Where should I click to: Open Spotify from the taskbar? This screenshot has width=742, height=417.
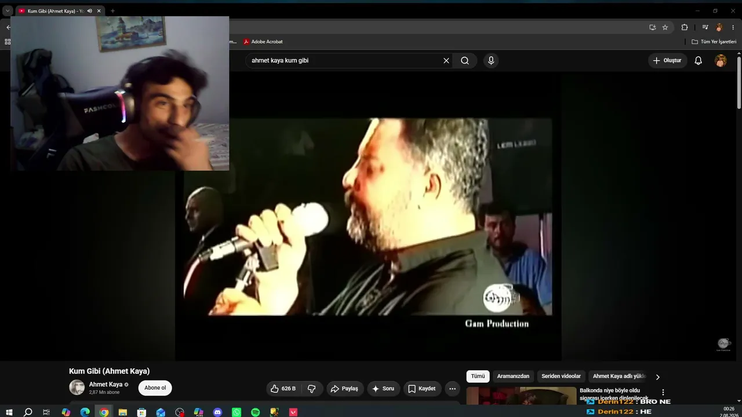tap(256, 412)
